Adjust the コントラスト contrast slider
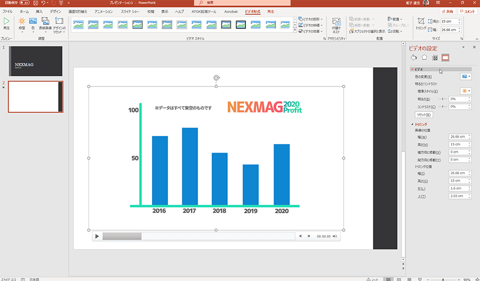The width and height of the screenshot is (480, 281). pos(443,107)
